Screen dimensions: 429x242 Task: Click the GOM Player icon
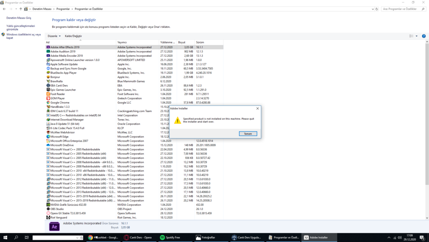[x=48, y=98]
